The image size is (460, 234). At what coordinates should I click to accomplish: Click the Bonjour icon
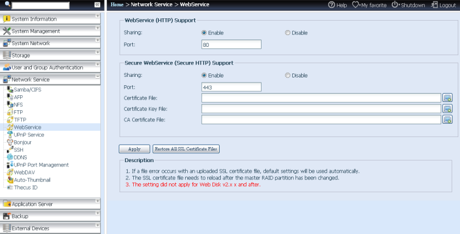(x=10, y=142)
